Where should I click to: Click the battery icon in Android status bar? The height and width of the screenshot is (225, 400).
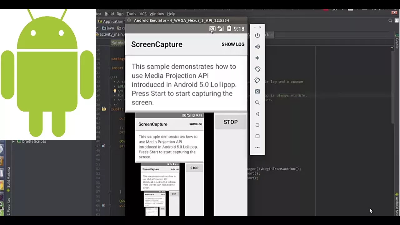click(x=229, y=28)
